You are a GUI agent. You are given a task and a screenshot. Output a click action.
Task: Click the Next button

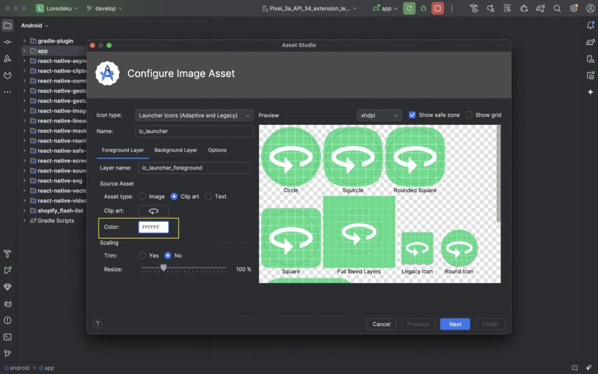click(x=455, y=324)
